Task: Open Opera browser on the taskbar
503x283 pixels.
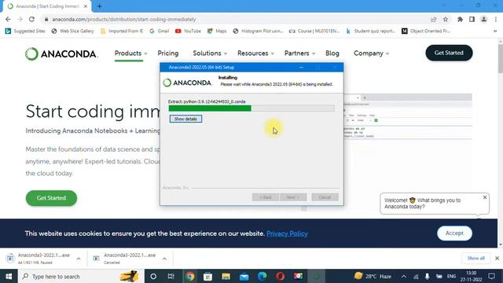Action: (280, 276)
